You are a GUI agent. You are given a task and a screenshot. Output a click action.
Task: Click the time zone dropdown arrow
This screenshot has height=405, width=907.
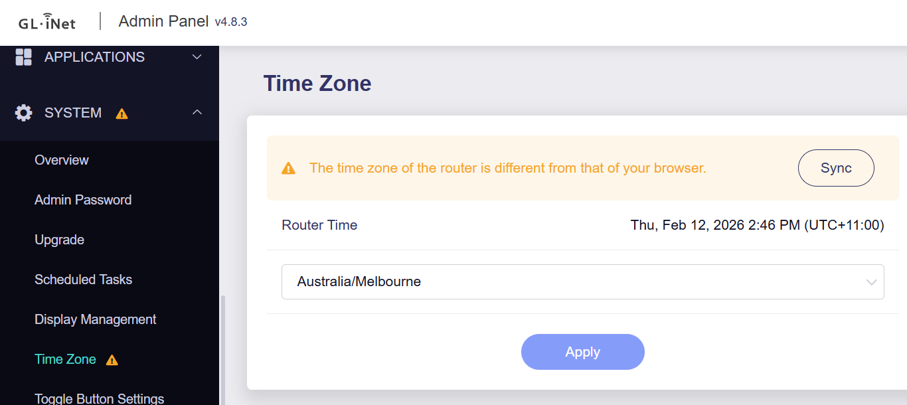[871, 282]
